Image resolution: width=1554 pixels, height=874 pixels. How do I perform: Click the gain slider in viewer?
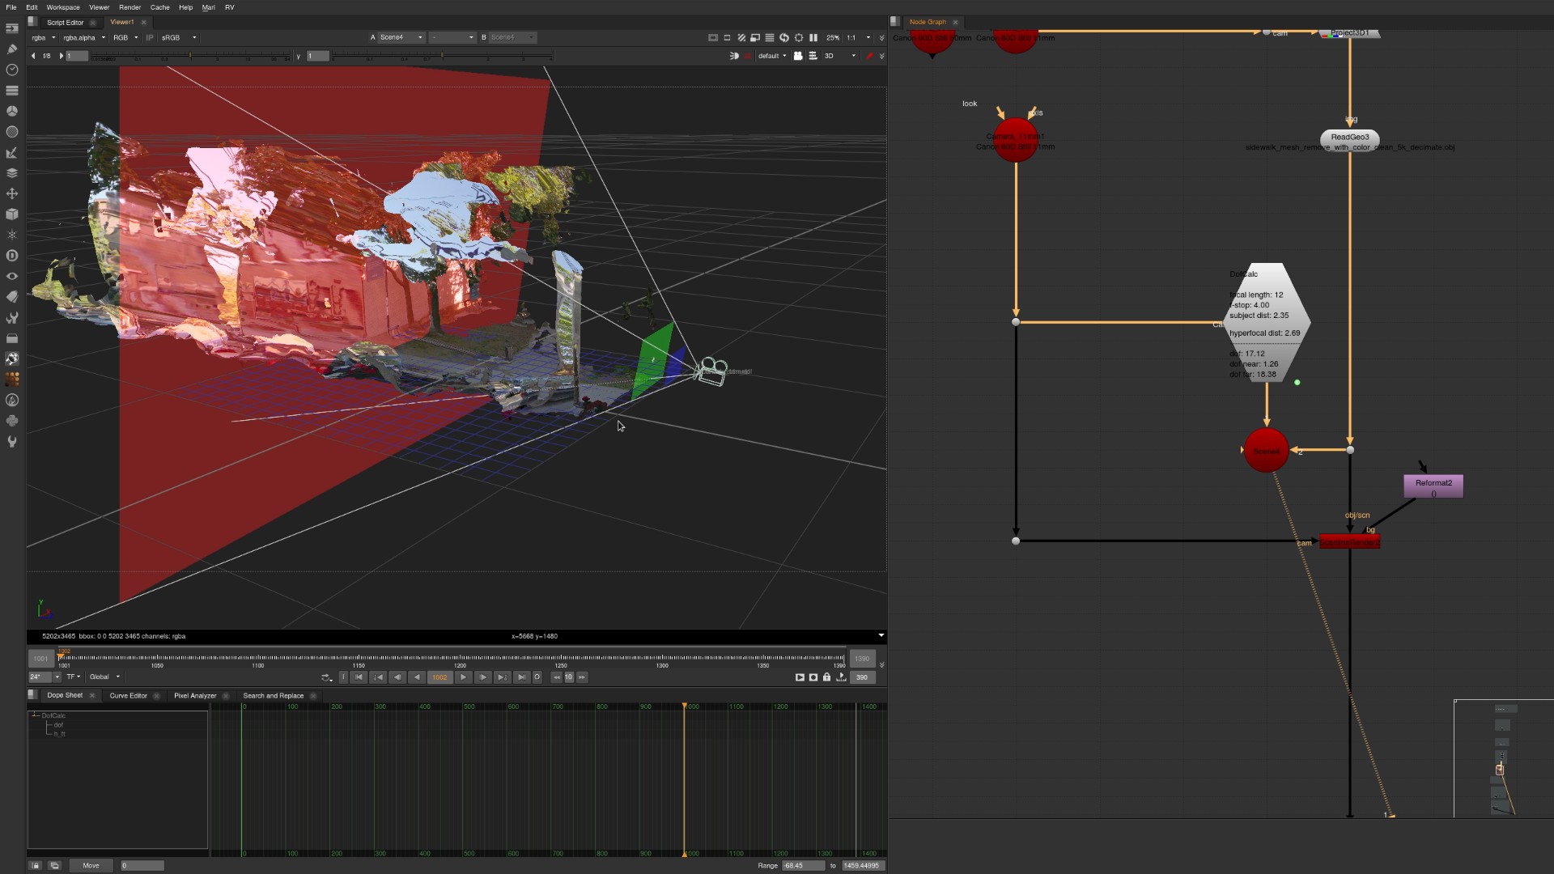[190, 56]
